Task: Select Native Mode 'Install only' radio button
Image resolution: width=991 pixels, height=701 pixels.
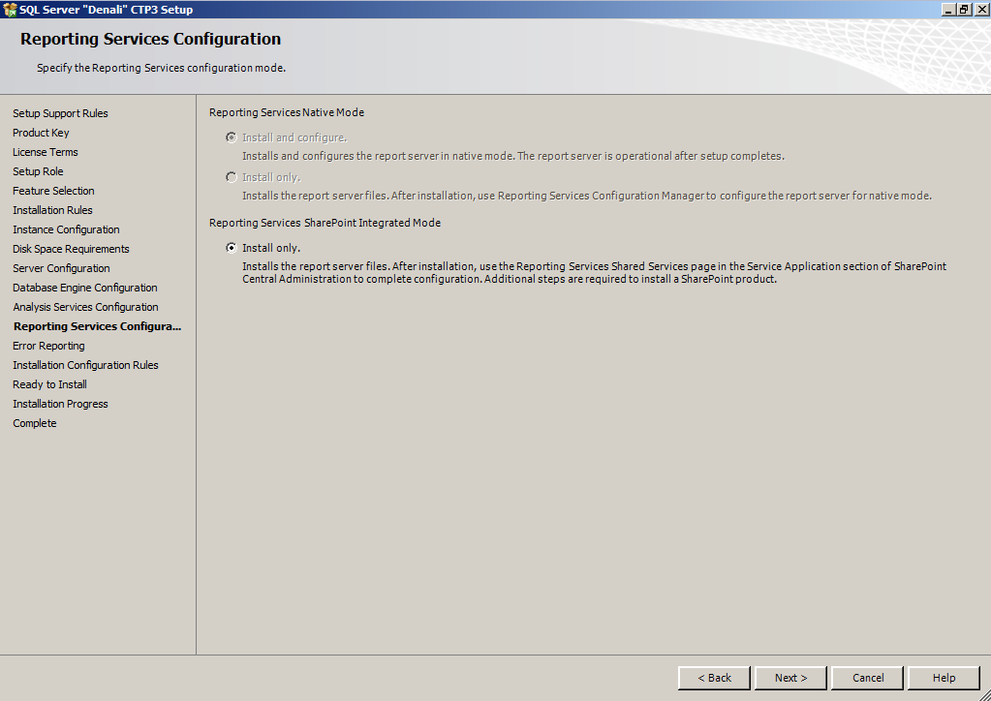Action: tap(232, 177)
